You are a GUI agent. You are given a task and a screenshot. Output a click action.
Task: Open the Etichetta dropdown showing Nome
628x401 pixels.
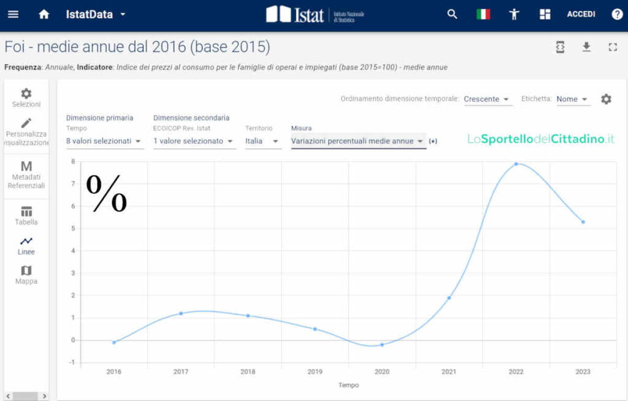click(x=573, y=99)
